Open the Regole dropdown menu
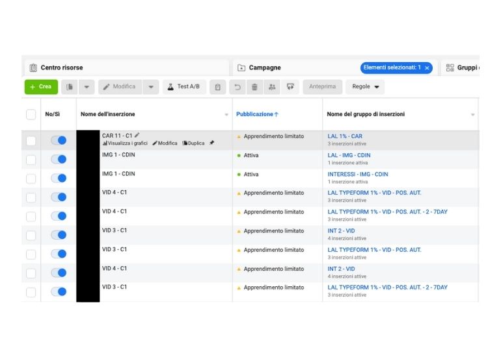This screenshot has height=357, width=501. point(365,87)
